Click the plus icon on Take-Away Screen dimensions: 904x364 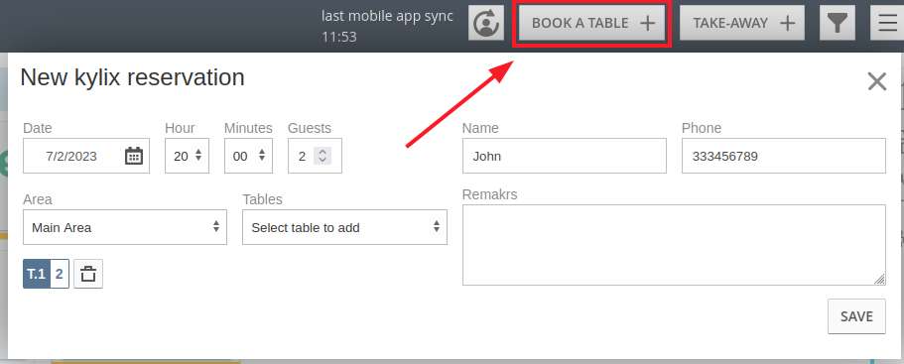[x=788, y=23]
